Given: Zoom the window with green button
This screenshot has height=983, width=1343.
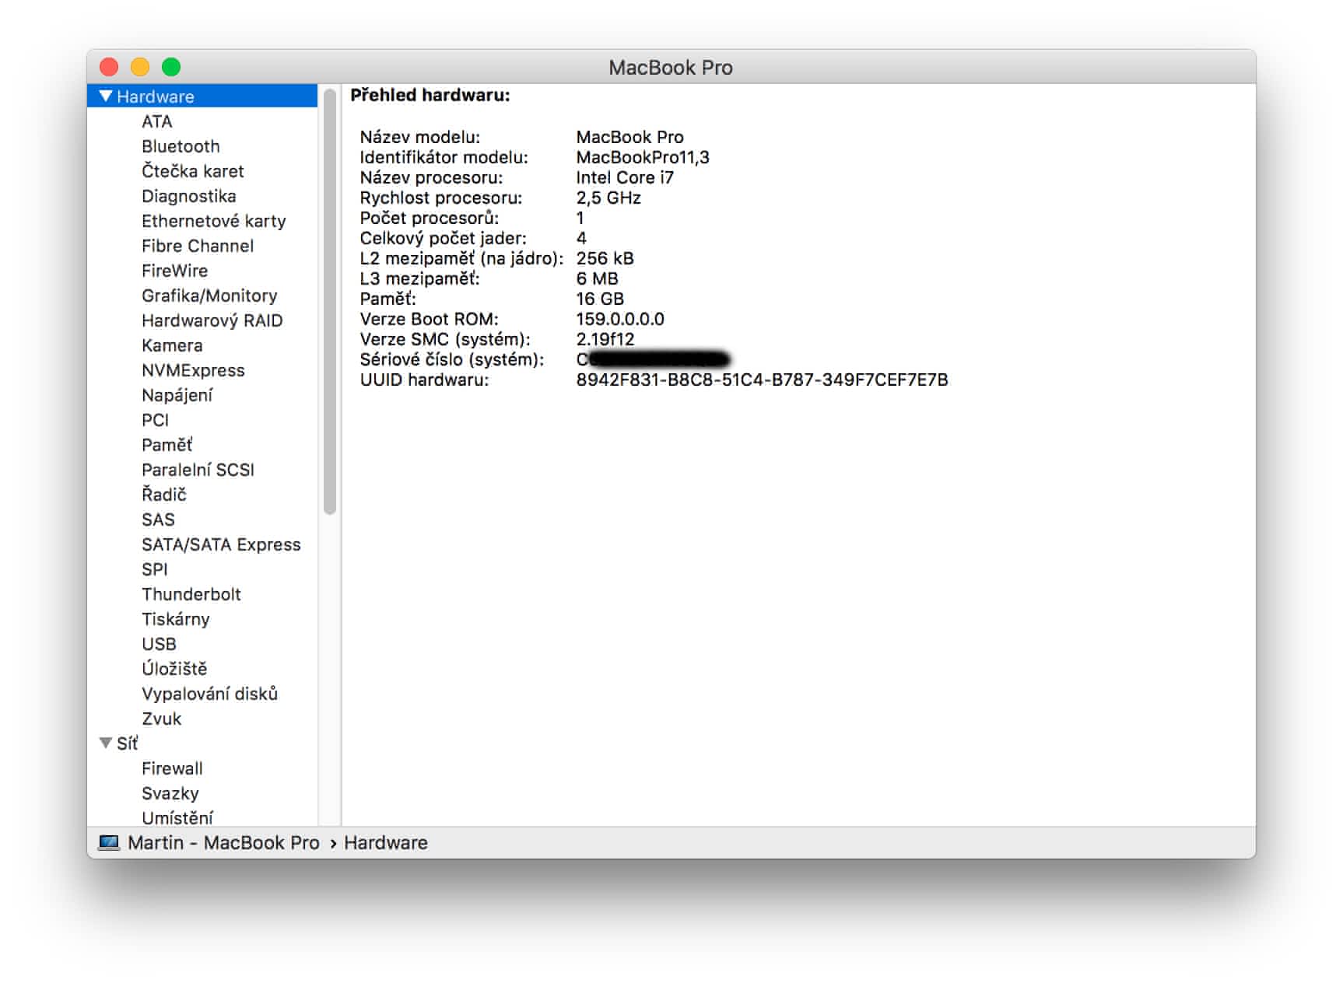Looking at the screenshot, I should click(x=171, y=67).
